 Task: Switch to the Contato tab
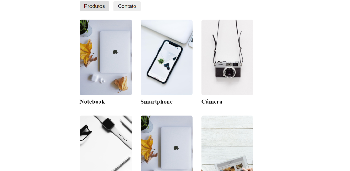pos(127,6)
